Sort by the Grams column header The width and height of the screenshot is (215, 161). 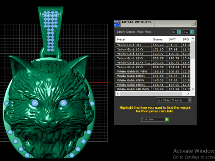click(159, 39)
